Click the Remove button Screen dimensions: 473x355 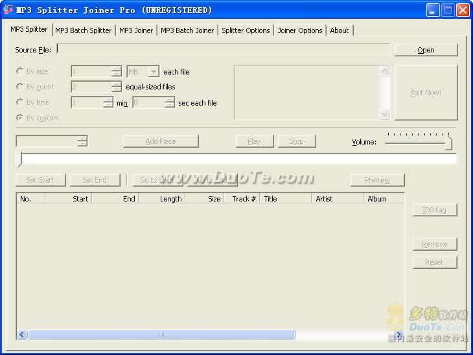click(435, 244)
